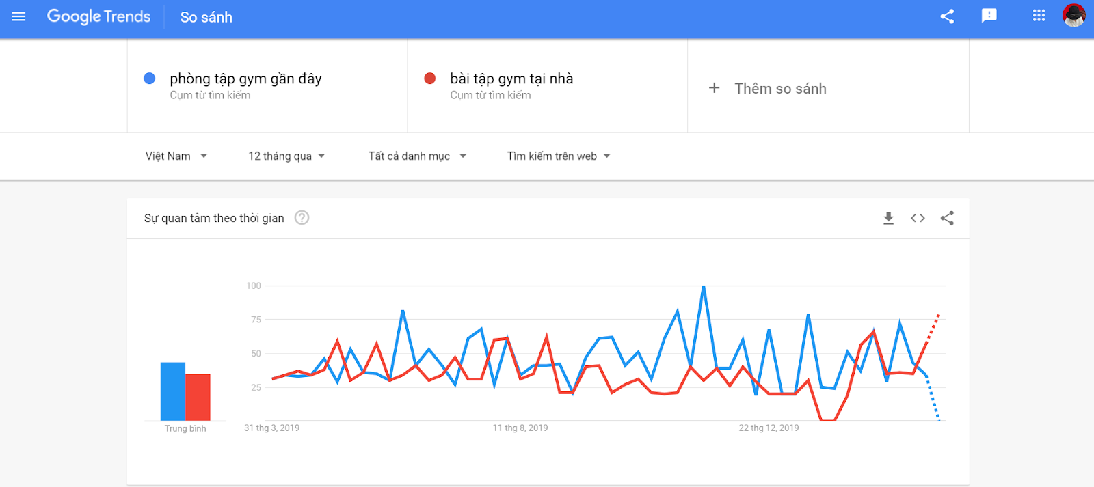The image size is (1094, 487).
Task: Open the hamburger main menu
Action: pyautogui.click(x=18, y=16)
